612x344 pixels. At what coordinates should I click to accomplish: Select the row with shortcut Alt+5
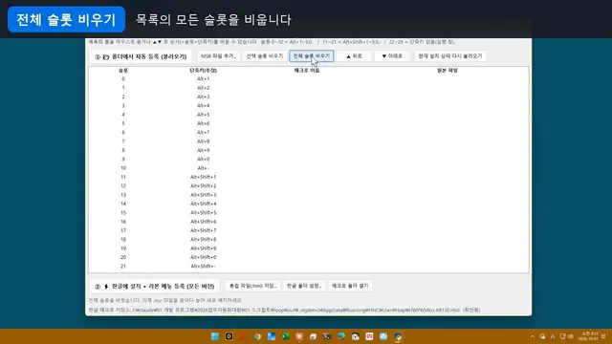pyautogui.click(x=308, y=115)
